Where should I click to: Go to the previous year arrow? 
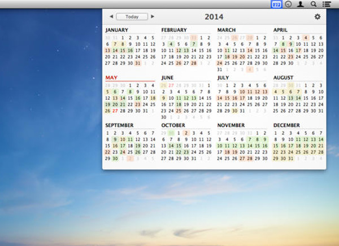click(x=111, y=16)
